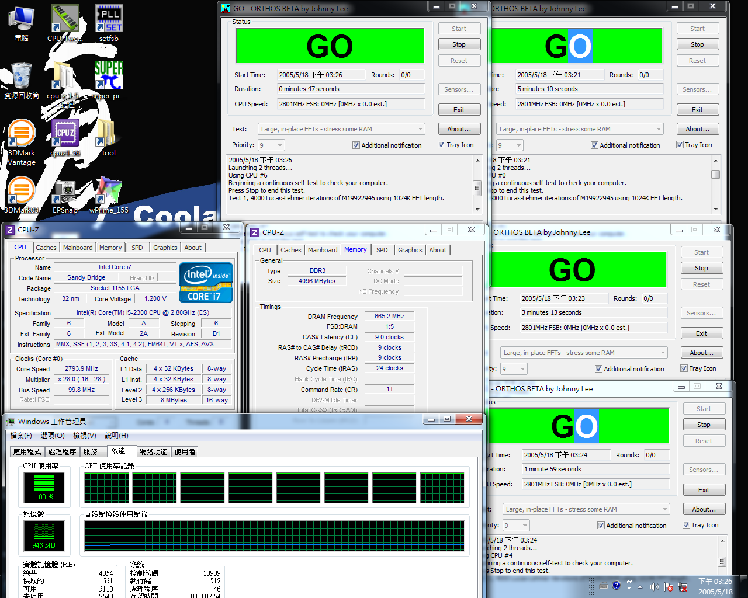748x598 pixels.
Task: Open the tool folder on desktop
Action: click(108, 138)
